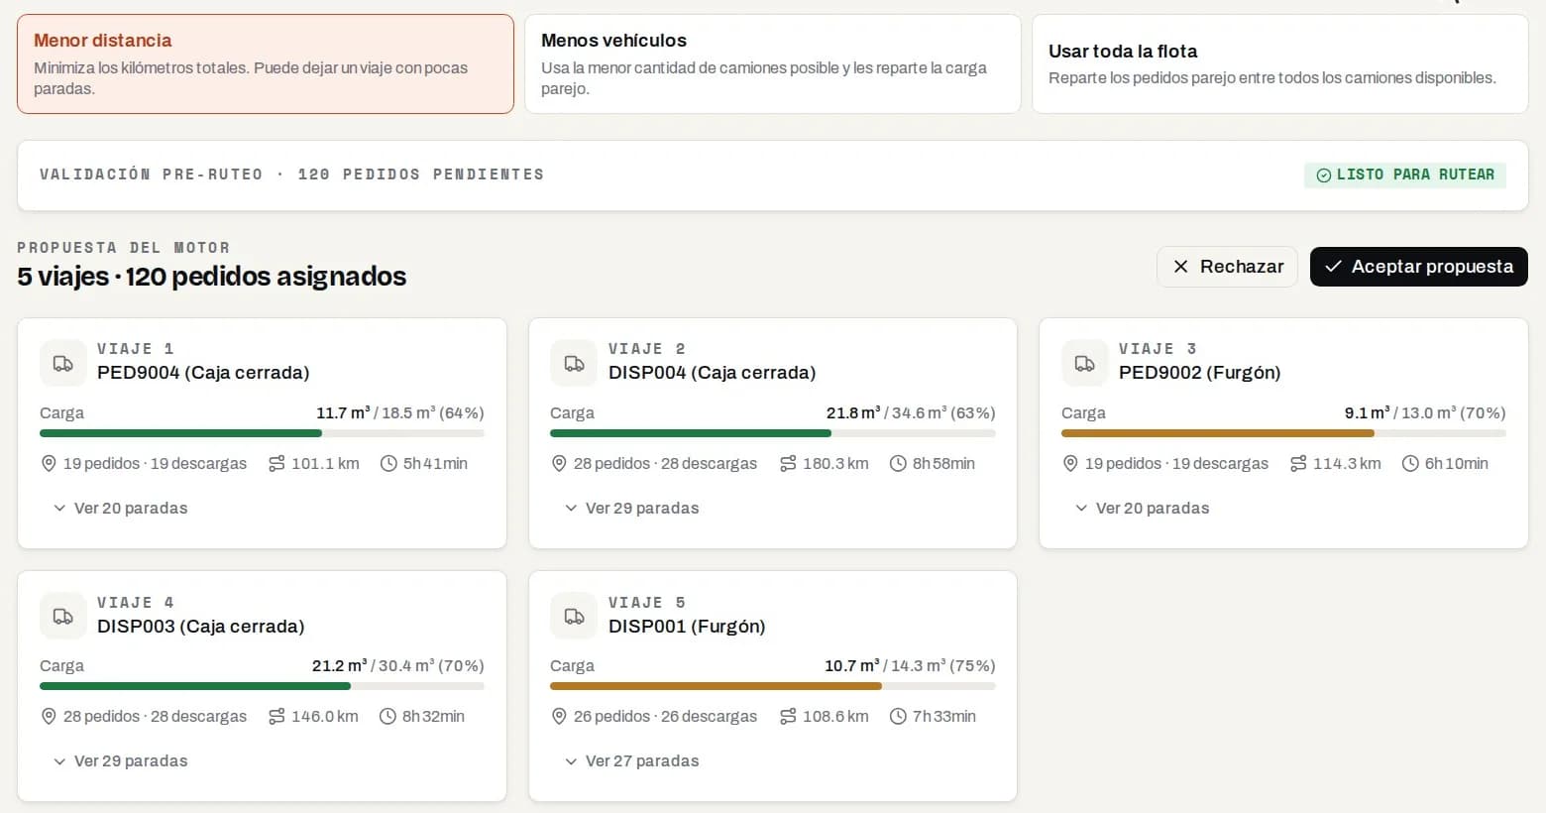
Task: Click the 26 pedidos · 26 descargas text
Action: tap(665, 716)
